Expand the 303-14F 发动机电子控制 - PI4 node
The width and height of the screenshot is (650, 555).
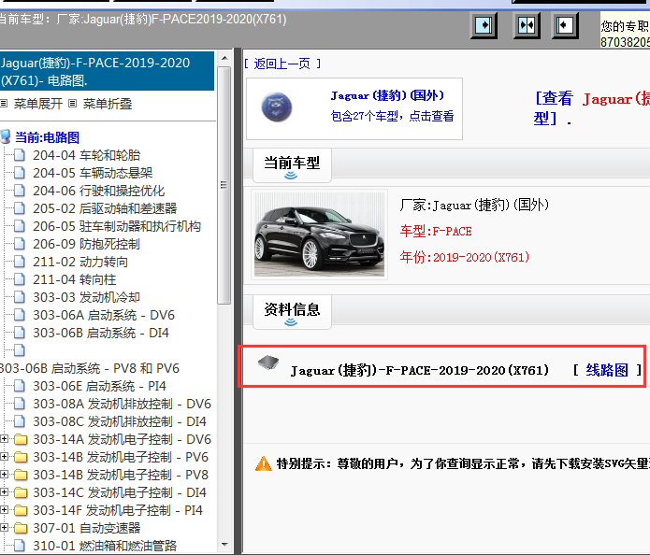pos(4,510)
